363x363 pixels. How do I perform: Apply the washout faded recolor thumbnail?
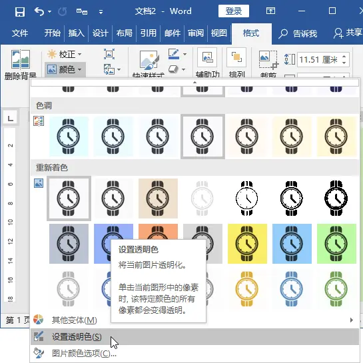click(x=202, y=198)
